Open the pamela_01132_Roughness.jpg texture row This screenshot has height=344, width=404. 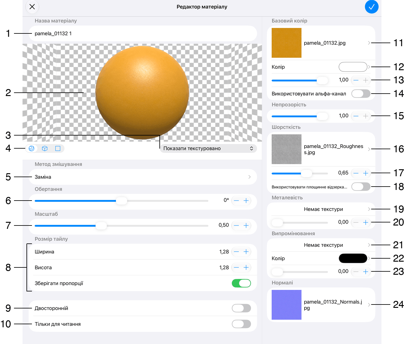coord(321,149)
